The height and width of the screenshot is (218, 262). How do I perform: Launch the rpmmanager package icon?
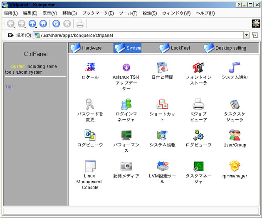tap(235, 167)
